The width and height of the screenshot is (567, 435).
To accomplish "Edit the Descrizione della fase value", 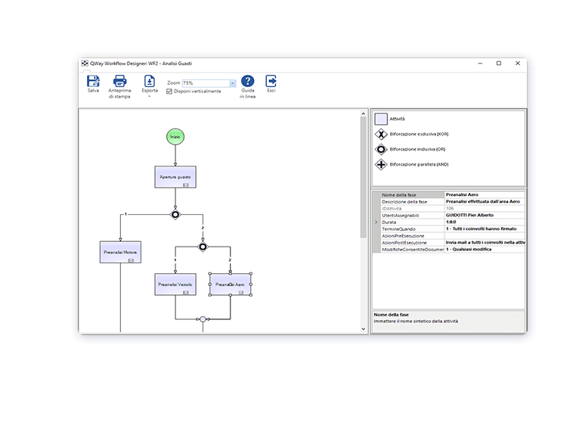I will click(485, 201).
